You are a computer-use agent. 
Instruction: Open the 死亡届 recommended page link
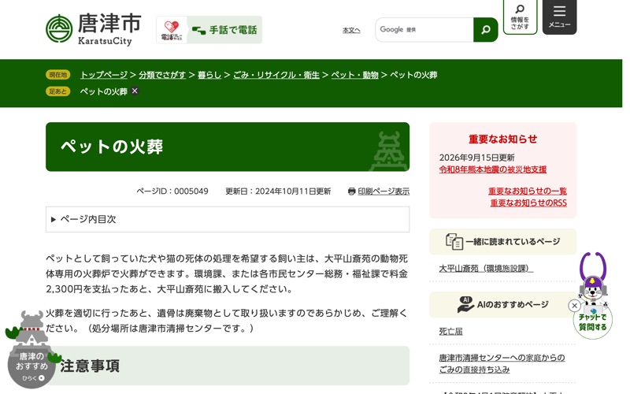tap(450, 331)
